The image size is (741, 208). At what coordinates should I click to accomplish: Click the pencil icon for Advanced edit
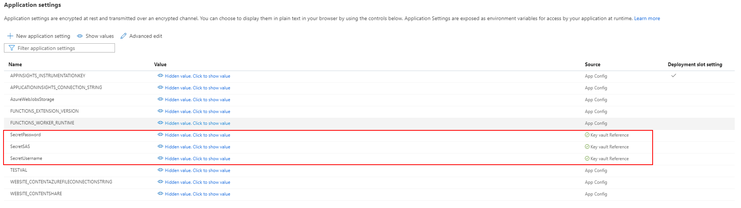click(x=124, y=36)
